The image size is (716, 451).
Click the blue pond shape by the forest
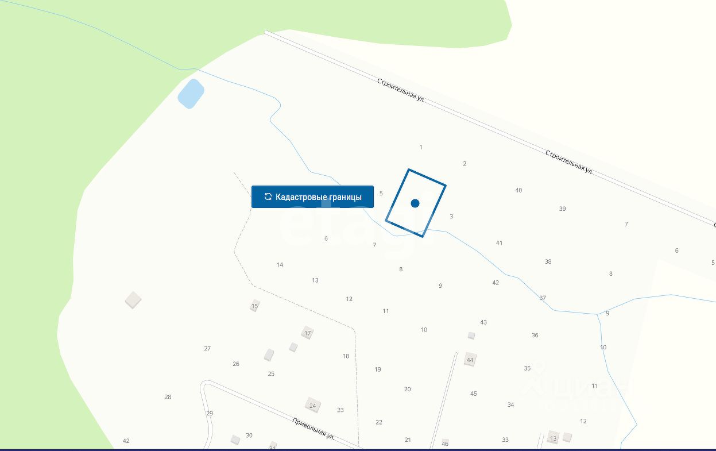pos(191,94)
